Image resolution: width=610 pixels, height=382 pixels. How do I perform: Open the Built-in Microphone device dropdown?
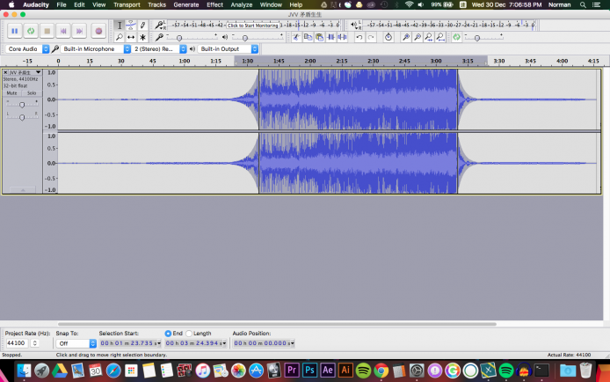(x=94, y=49)
